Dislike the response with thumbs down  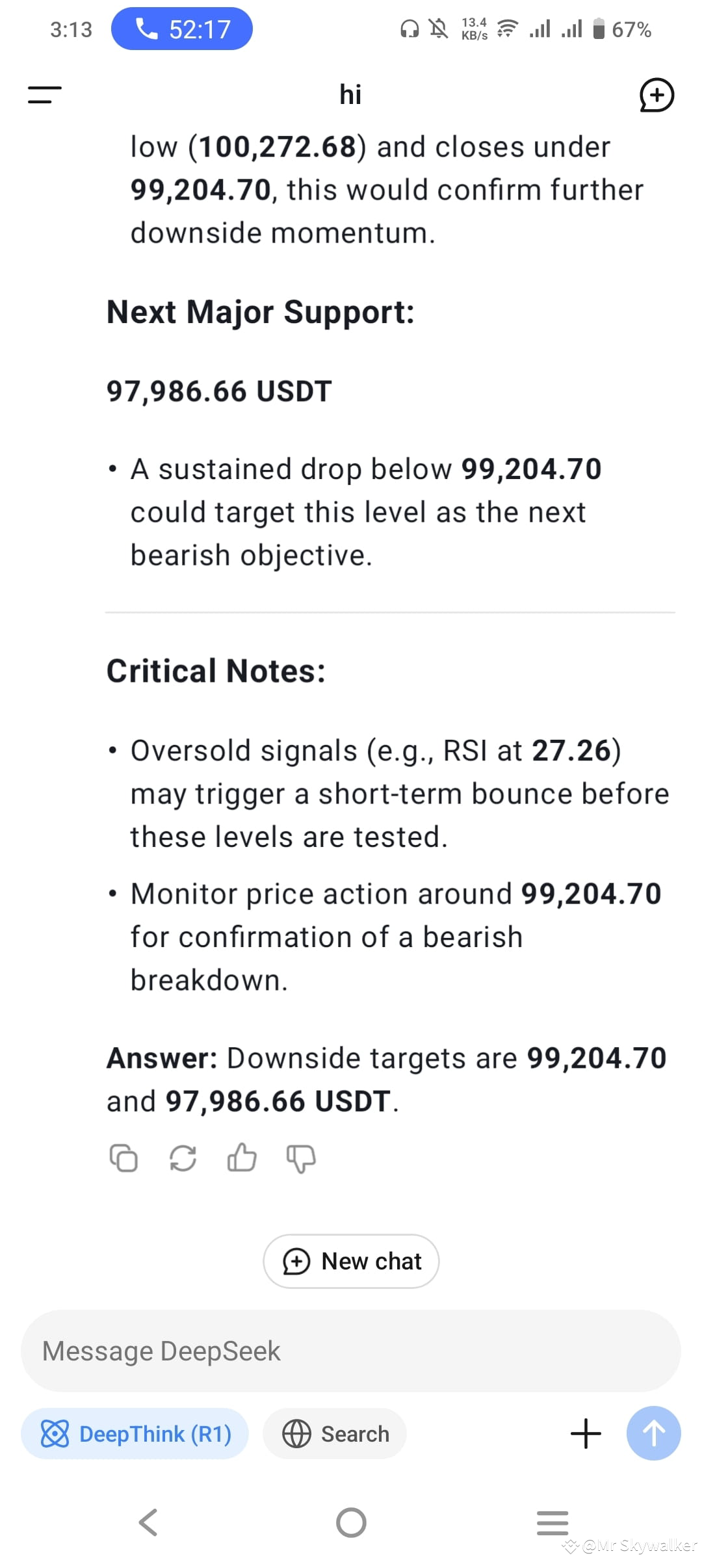point(301,1158)
